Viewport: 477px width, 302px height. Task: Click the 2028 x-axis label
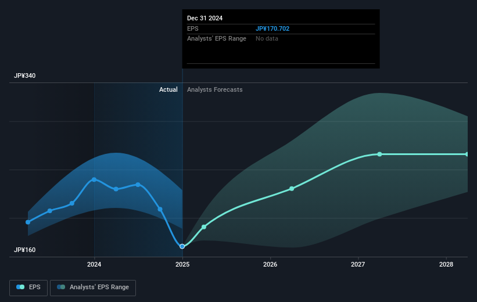pos(446,264)
